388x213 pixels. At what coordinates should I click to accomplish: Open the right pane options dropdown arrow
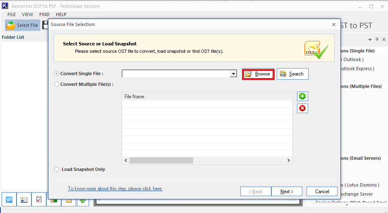[x=370, y=40]
